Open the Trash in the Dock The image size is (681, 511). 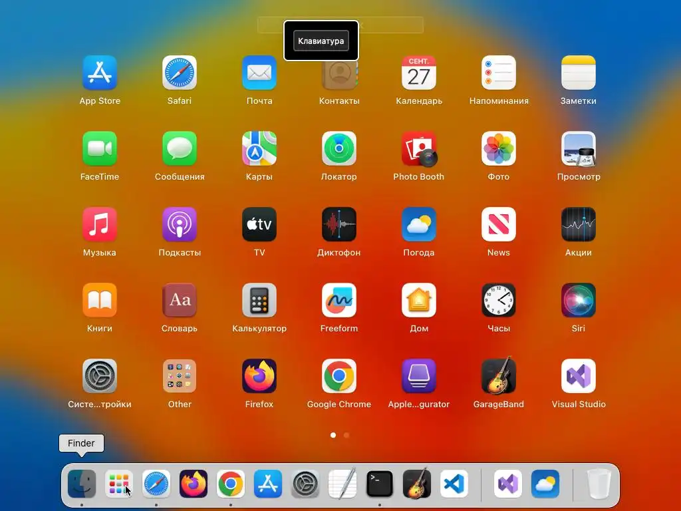(x=599, y=484)
